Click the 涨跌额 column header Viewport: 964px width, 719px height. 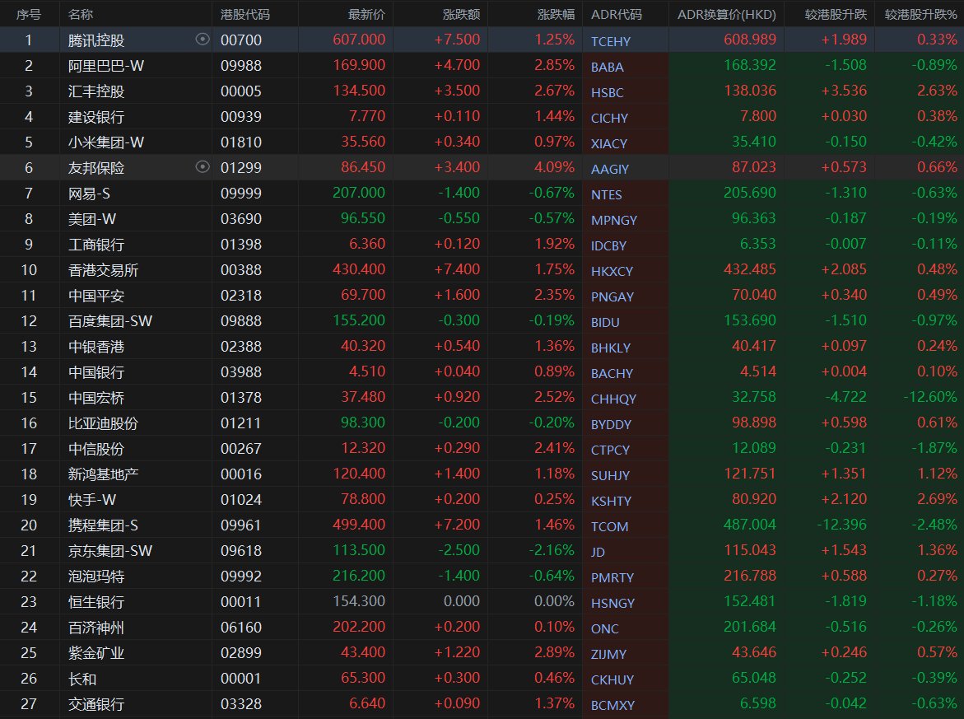pyautogui.click(x=463, y=14)
